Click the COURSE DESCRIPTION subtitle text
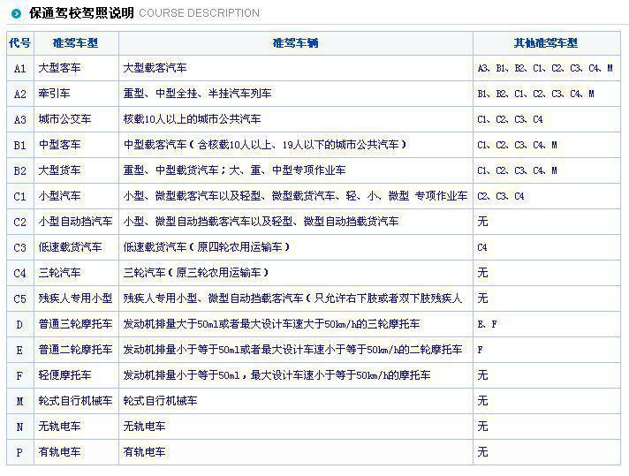Image resolution: width=629 pixels, height=476 pixels. [x=200, y=13]
